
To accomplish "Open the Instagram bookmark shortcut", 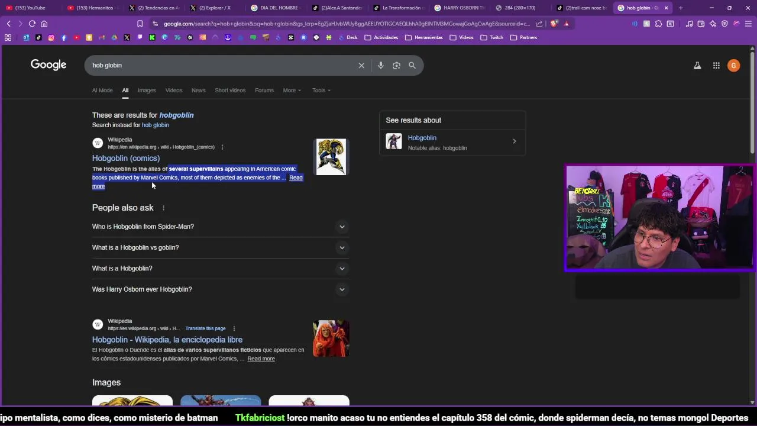I will pyautogui.click(x=51, y=37).
